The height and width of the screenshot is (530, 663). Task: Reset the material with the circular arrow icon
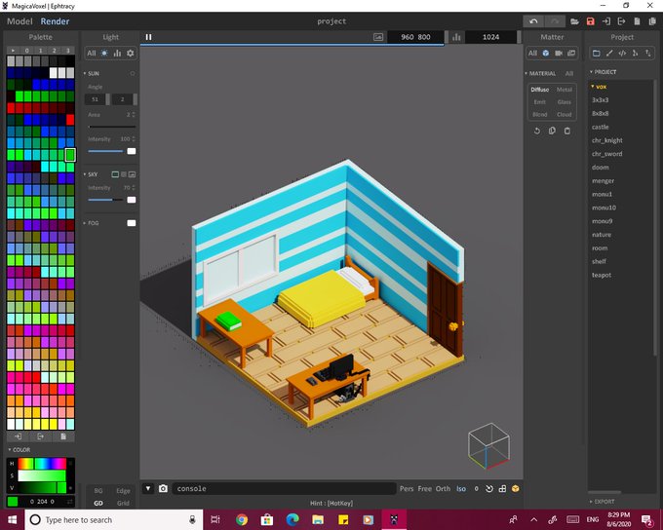[x=536, y=131]
